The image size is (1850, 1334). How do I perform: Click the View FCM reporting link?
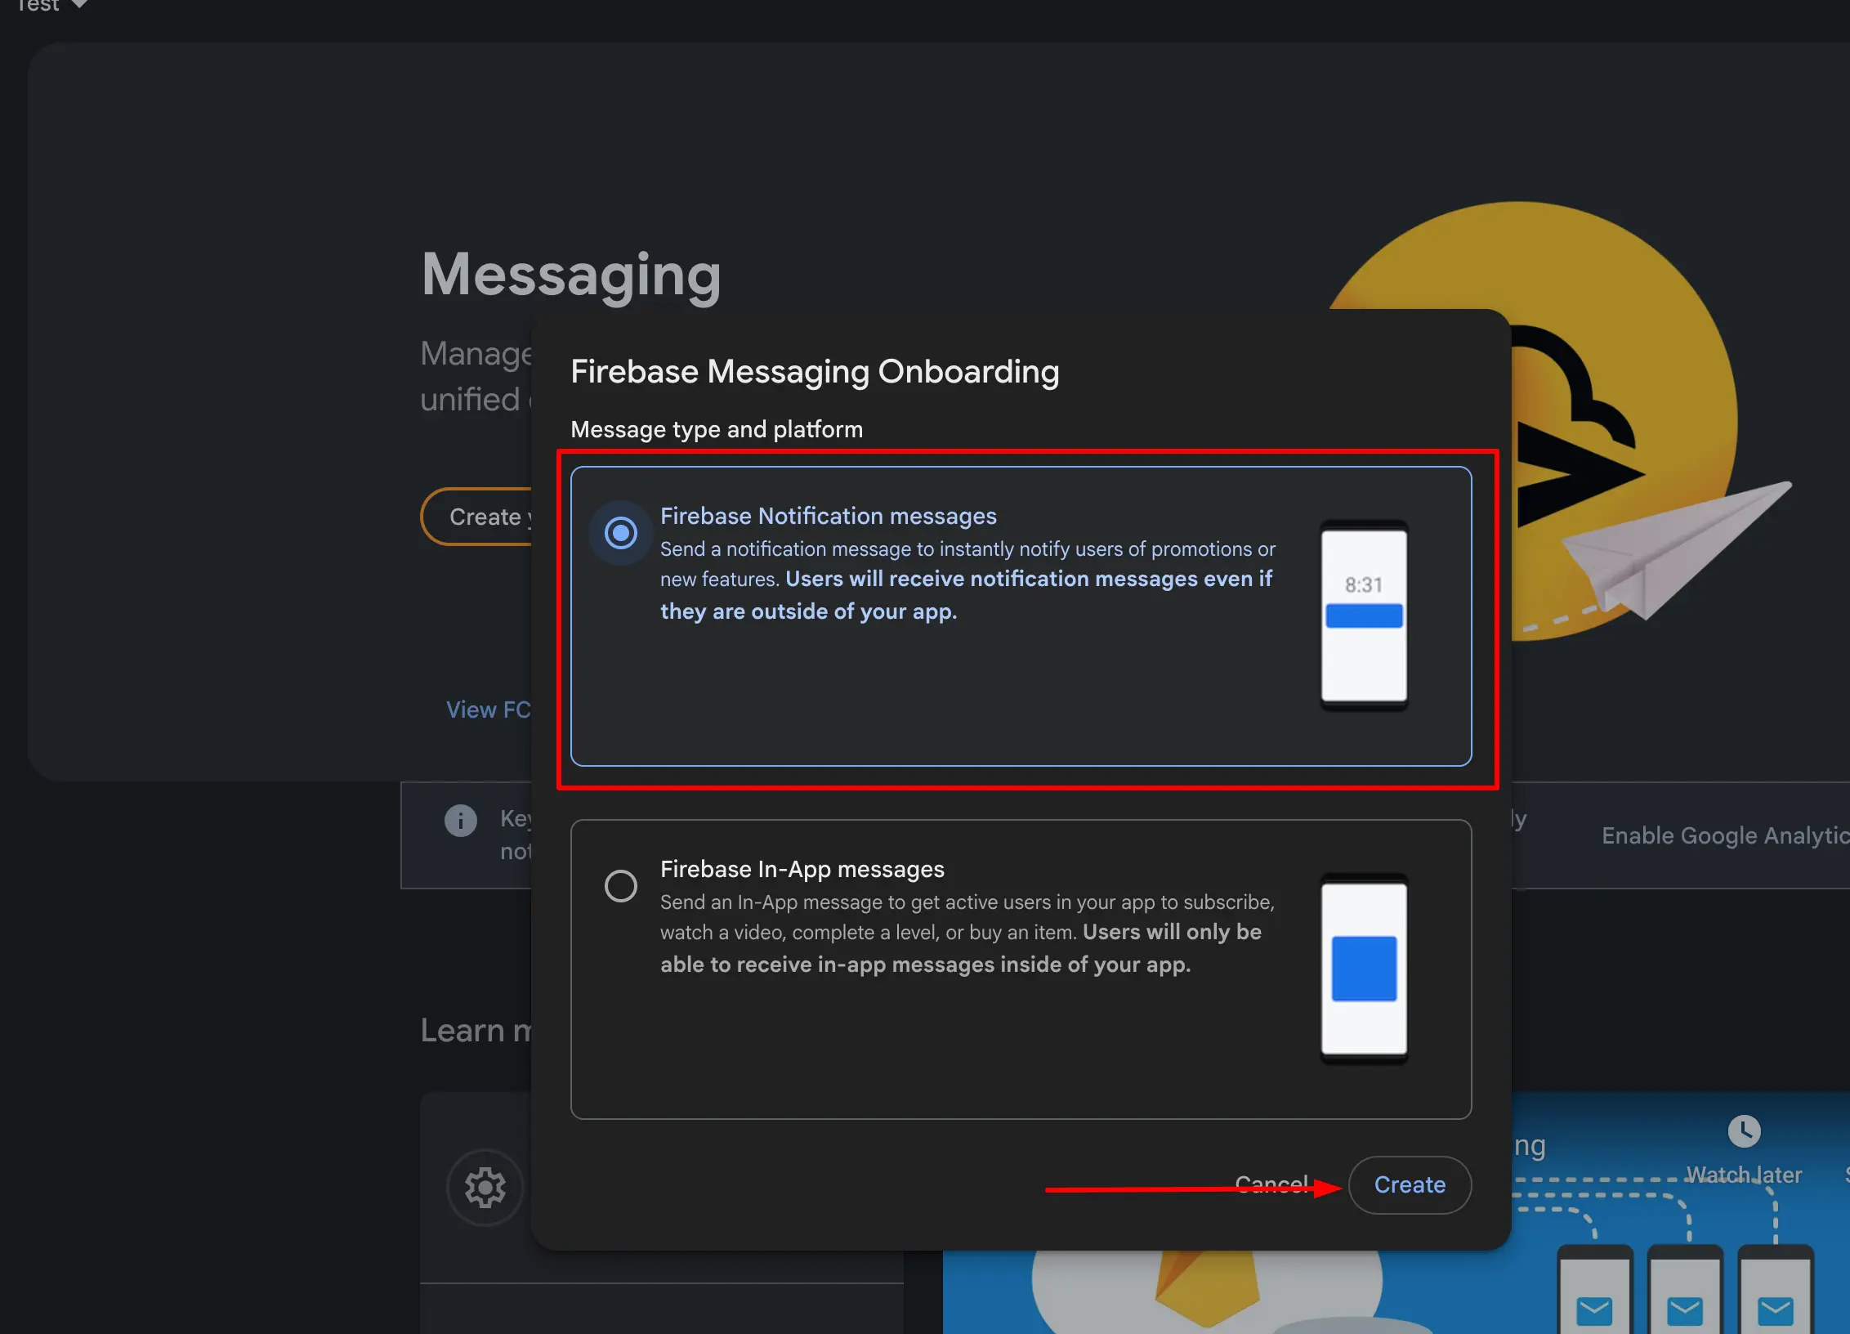point(490,710)
